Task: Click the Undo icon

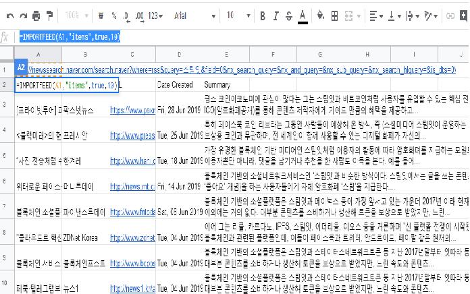Action: click(10, 16)
